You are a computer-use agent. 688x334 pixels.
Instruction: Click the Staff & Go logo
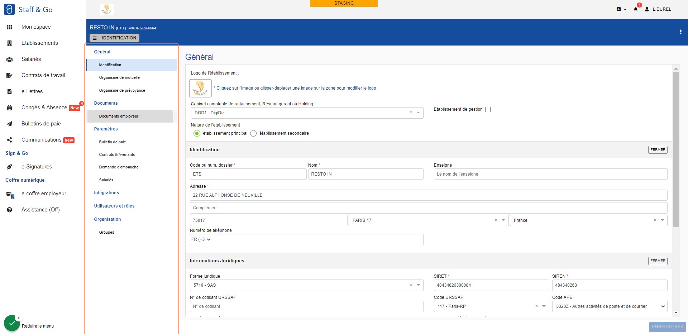pyautogui.click(x=28, y=10)
